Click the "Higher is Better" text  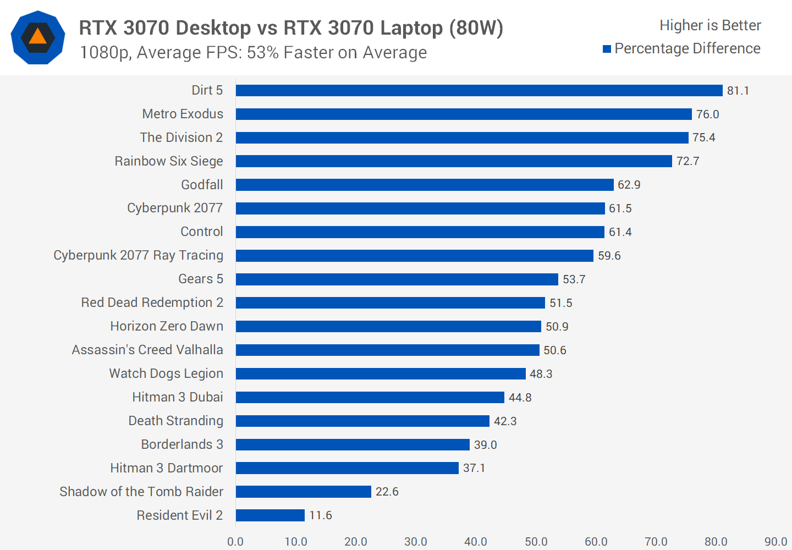pos(710,25)
